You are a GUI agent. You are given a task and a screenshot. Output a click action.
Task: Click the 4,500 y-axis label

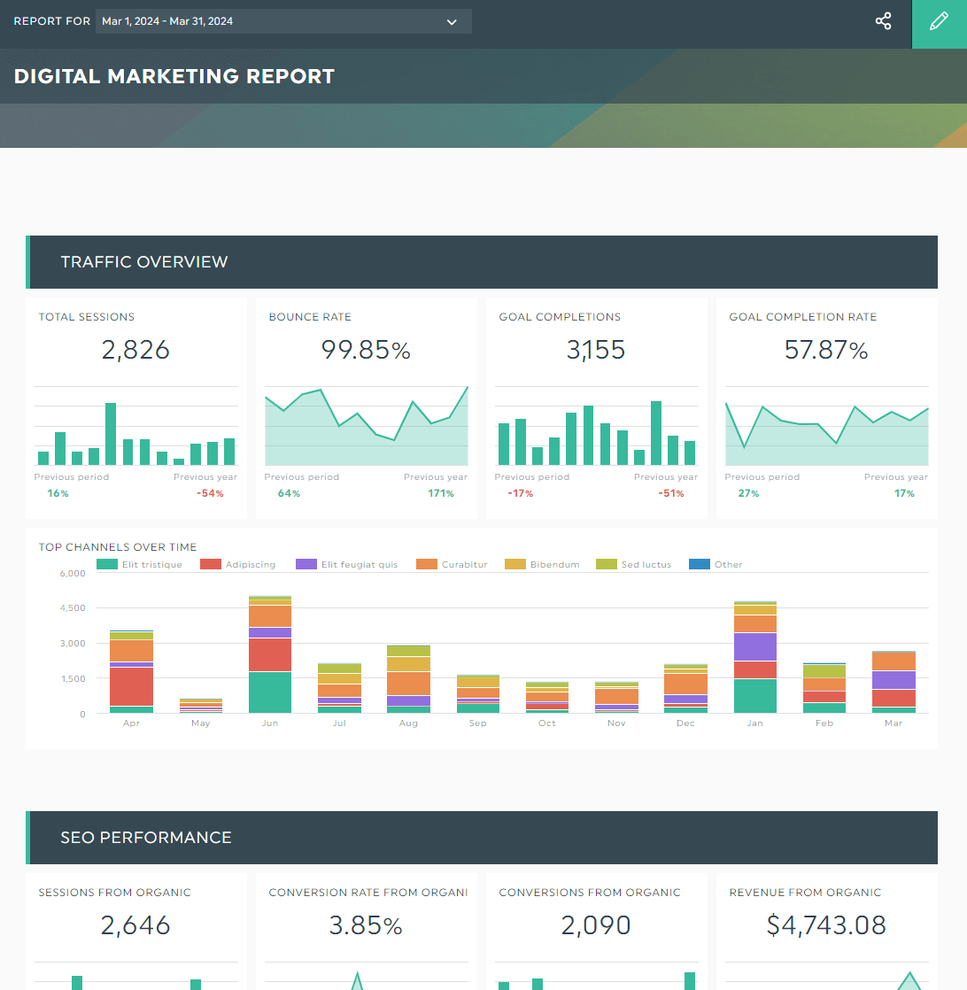[73, 608]
